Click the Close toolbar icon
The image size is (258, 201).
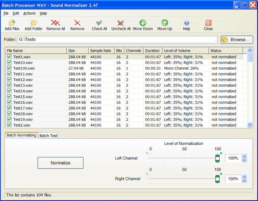click(x=208, y=23)
